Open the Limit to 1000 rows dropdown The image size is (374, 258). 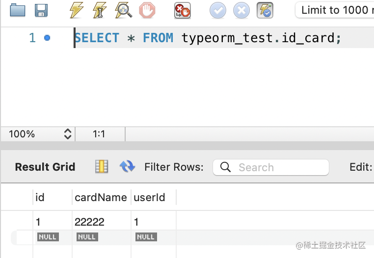[335, 10]
